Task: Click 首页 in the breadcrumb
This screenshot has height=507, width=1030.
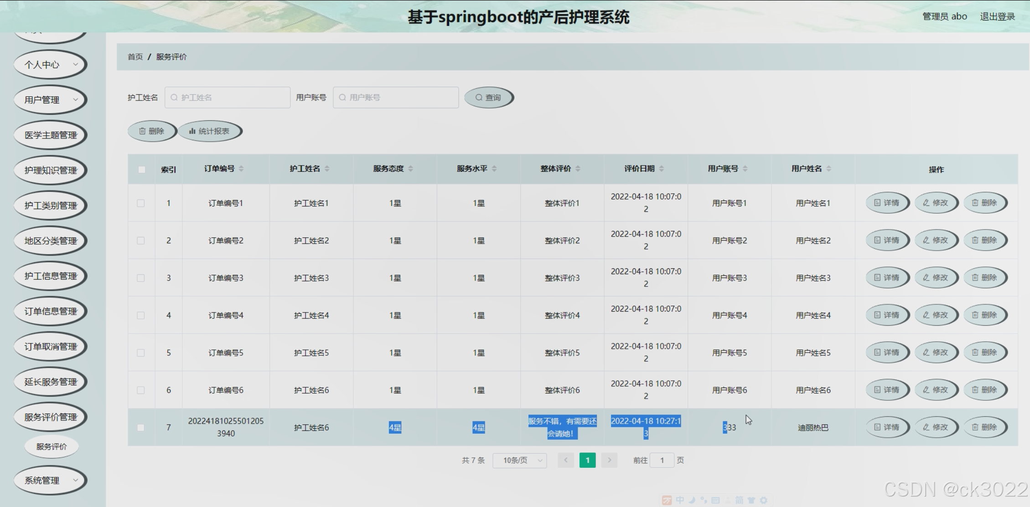Action: (x=135, y=57)
